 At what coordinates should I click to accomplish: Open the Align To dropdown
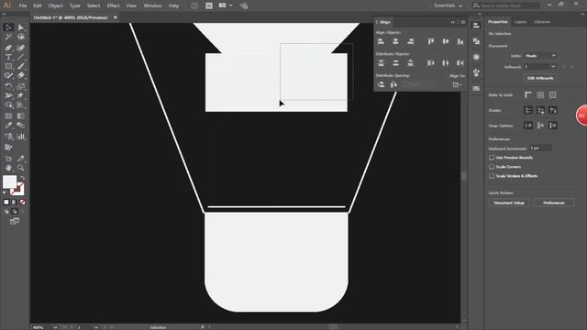(457, 85)
